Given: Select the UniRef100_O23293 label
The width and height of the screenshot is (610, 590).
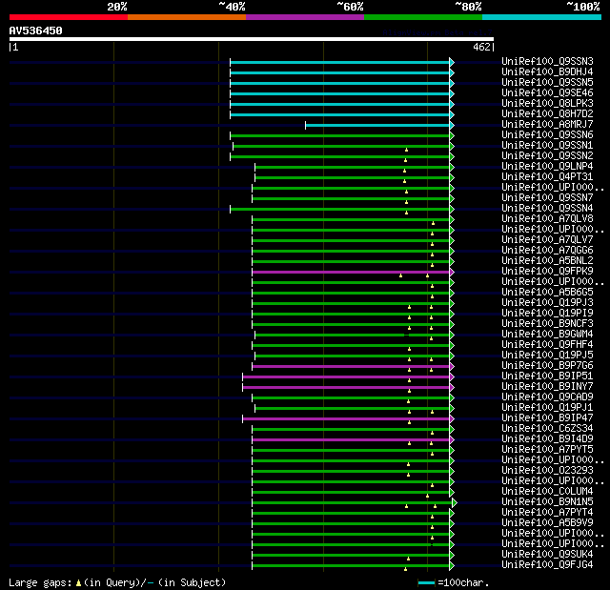Looking at the screenshot, I should click(x=547, y=471).
